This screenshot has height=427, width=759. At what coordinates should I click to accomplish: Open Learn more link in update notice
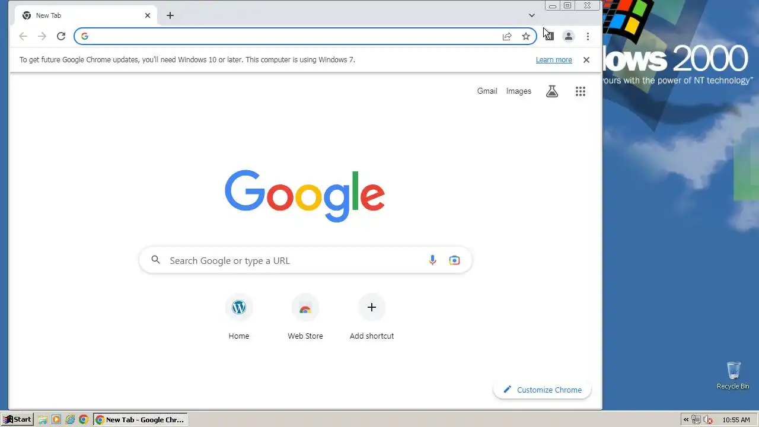pyautogui.click(x=554, y=60)
